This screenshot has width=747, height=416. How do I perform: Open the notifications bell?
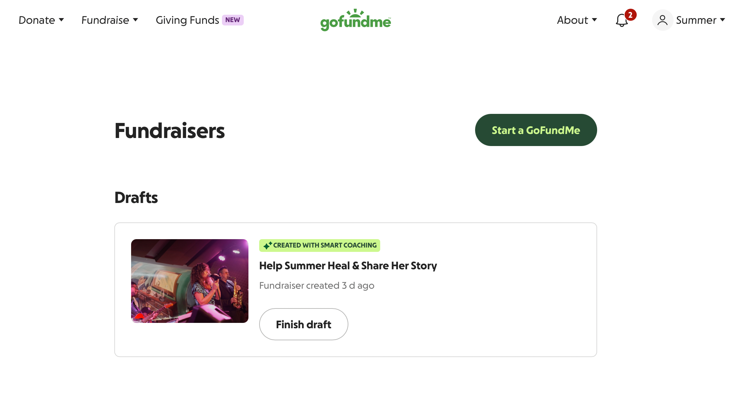pos(621,21)
